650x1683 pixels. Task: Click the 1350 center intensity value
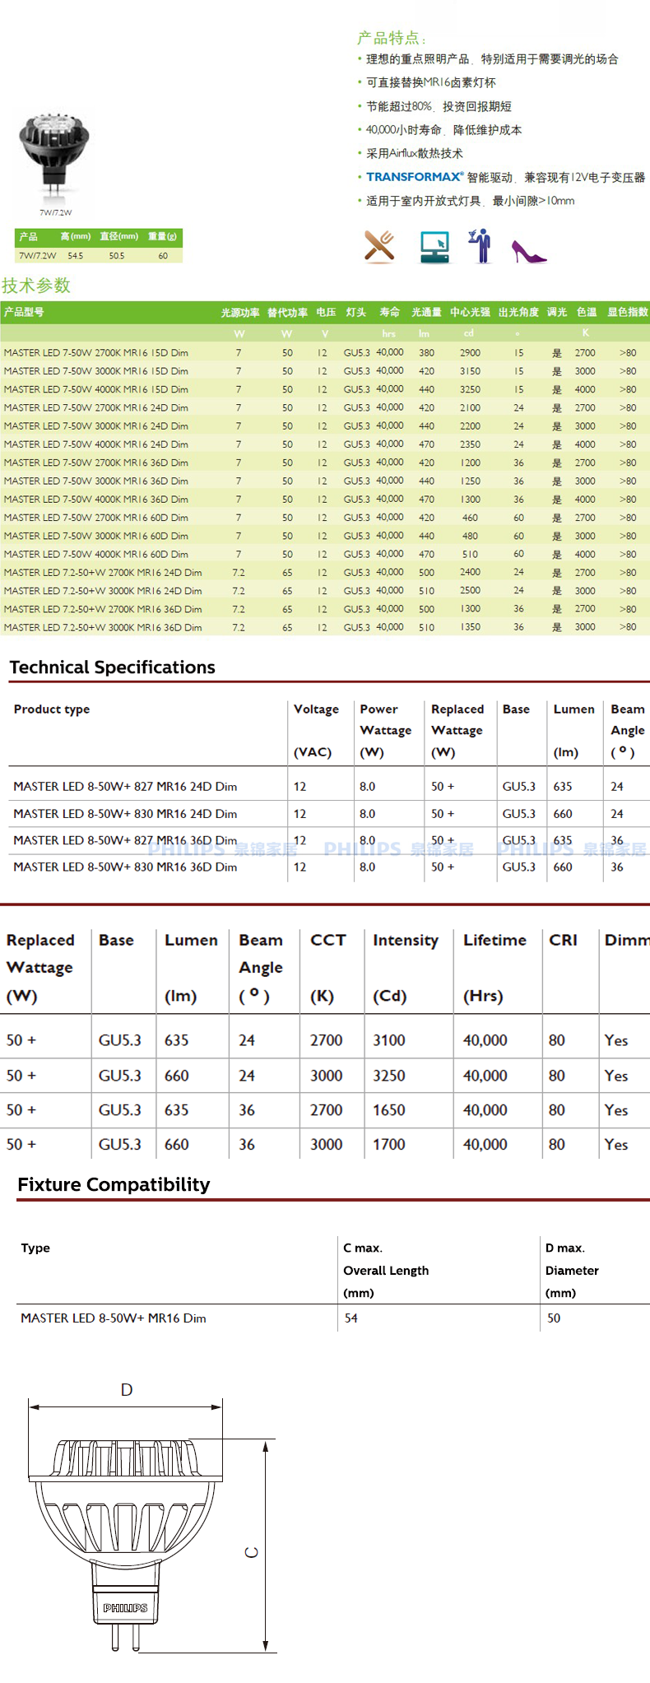pyautogui.click(x=470, y=627)
